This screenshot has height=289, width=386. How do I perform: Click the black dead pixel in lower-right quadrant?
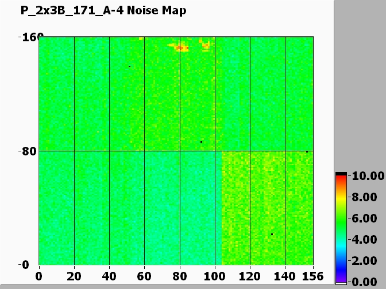(x=272, y=234)
